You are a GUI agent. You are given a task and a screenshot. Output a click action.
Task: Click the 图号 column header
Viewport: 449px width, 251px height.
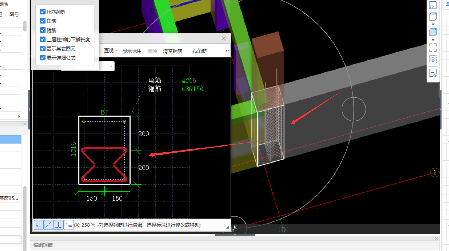(x=14, y=14)
